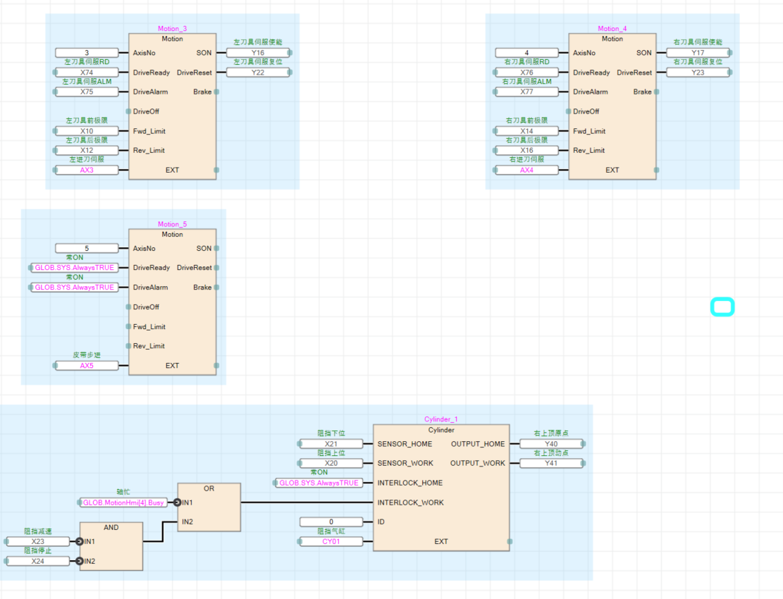Screen dimensions: 783x599
Task: Click the Cylinder_1 function block body
Action: (440, 493)
